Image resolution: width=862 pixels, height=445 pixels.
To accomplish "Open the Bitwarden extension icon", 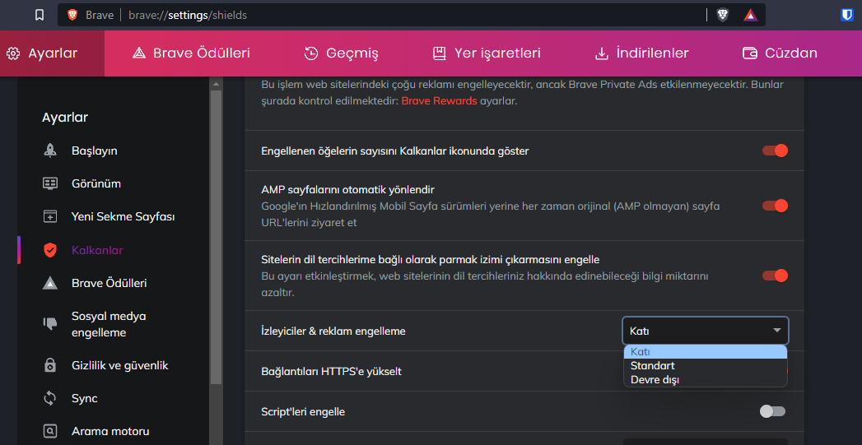I will pyautogui.click(x=846, y=16).
